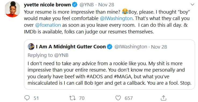
Task: Click the reply speech bubble icon
Action: point(27,98)
